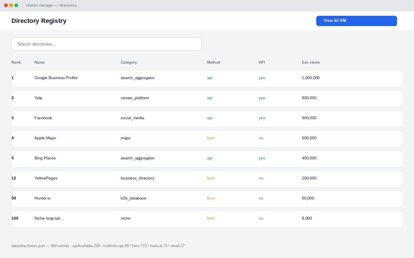
Task: Focus the Search directories input field
Action: point(106,44)
